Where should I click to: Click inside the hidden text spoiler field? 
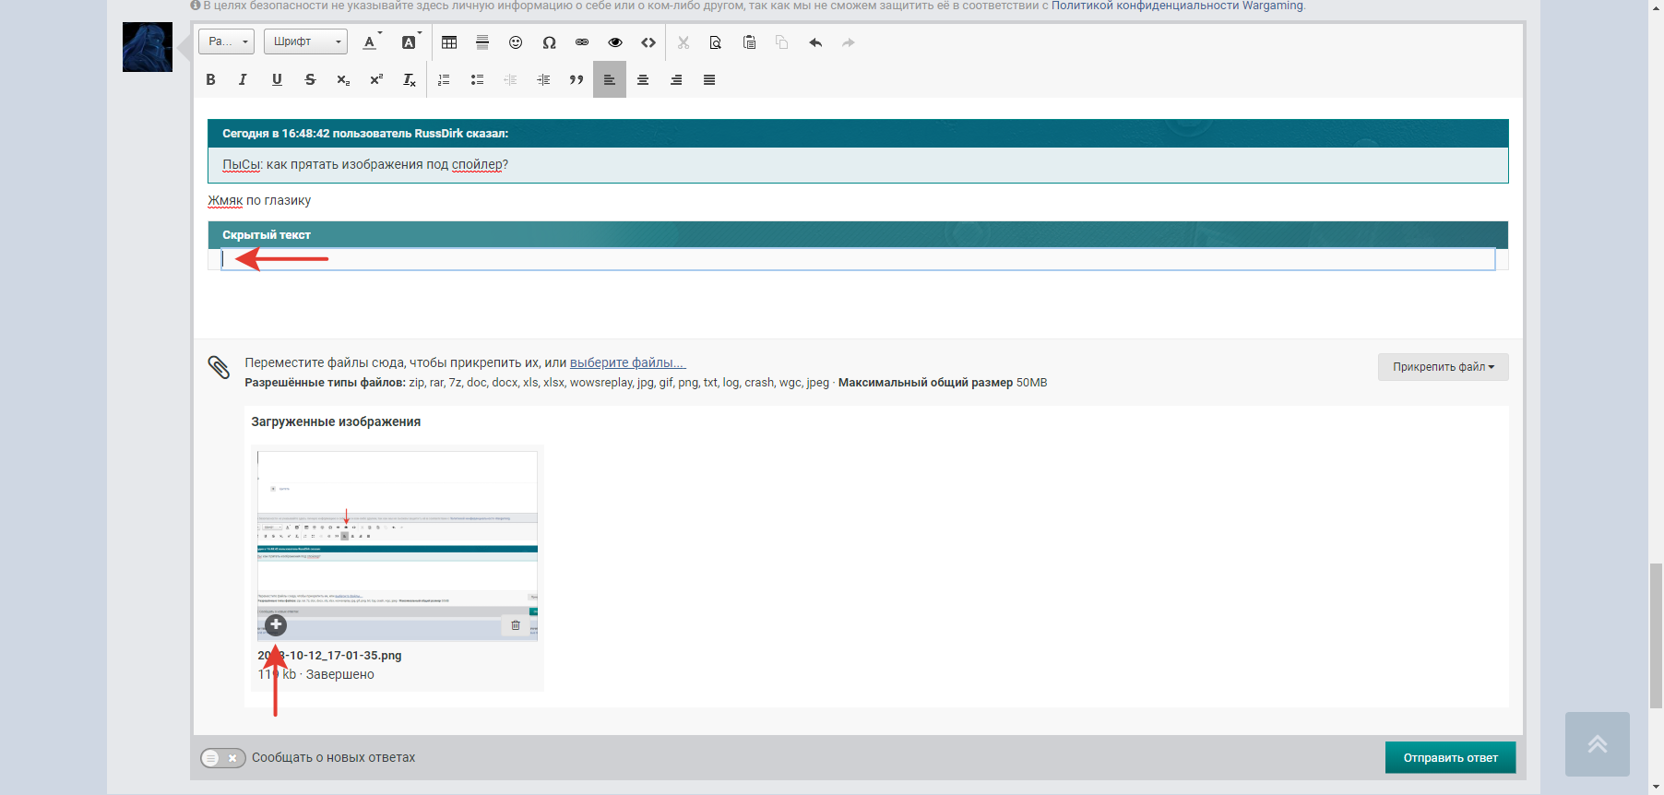858,259
